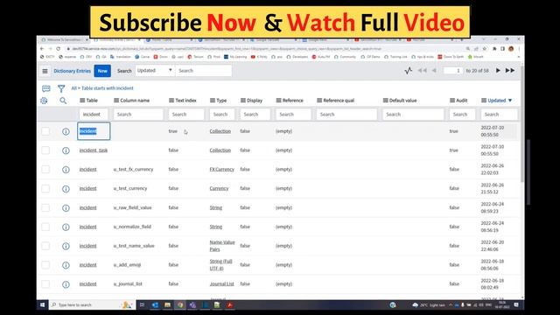Open the Journal List type link
Viewport: 560px width, 315px height.
pos(221,283)
